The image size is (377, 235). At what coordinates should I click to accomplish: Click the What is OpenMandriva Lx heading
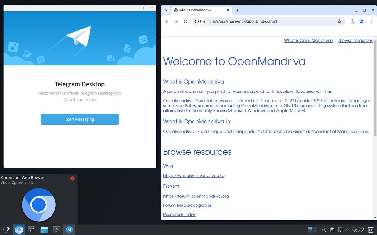[197, 121]
